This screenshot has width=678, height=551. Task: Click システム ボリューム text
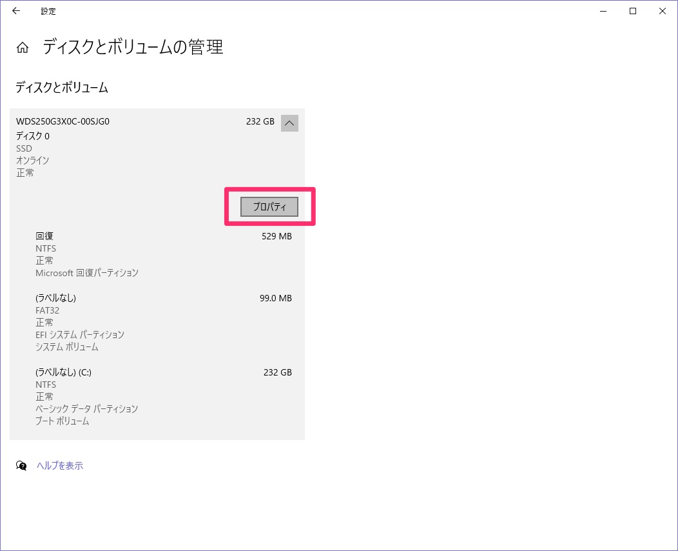(x=67, y=347)
